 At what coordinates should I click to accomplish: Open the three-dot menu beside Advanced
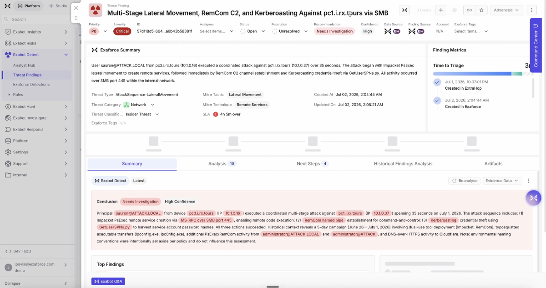(x=531, y=10)
